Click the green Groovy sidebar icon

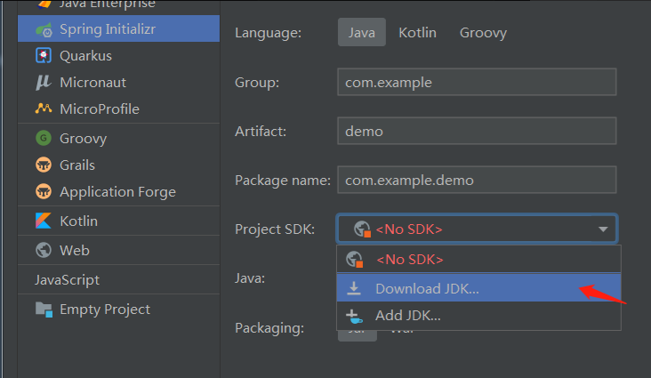point(44,138)
